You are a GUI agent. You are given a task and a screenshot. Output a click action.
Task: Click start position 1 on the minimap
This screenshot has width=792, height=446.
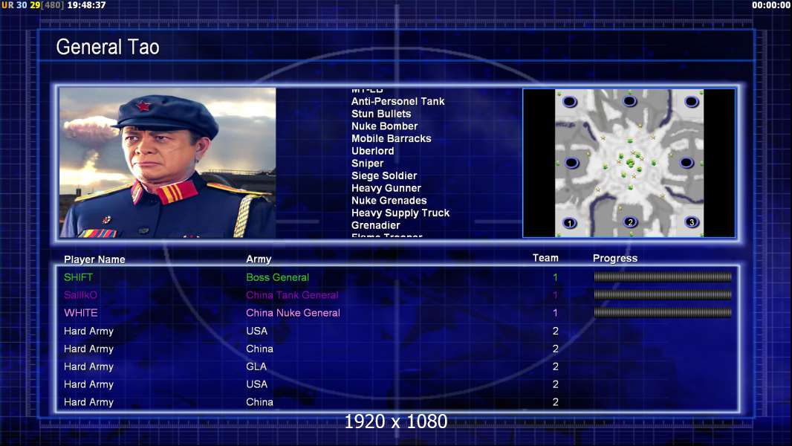coord(569,223)
